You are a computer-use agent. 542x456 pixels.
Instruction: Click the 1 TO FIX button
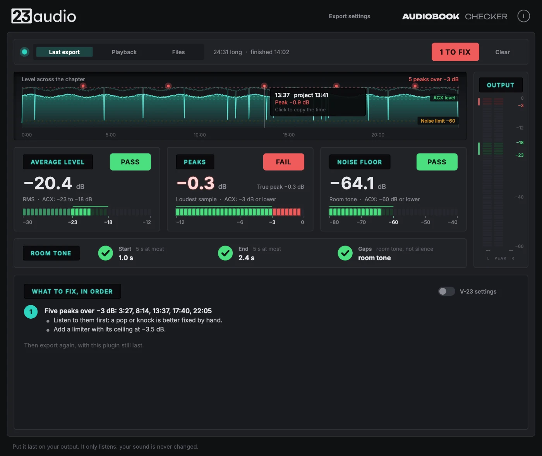pyautogui.click(x=455, y=52)
